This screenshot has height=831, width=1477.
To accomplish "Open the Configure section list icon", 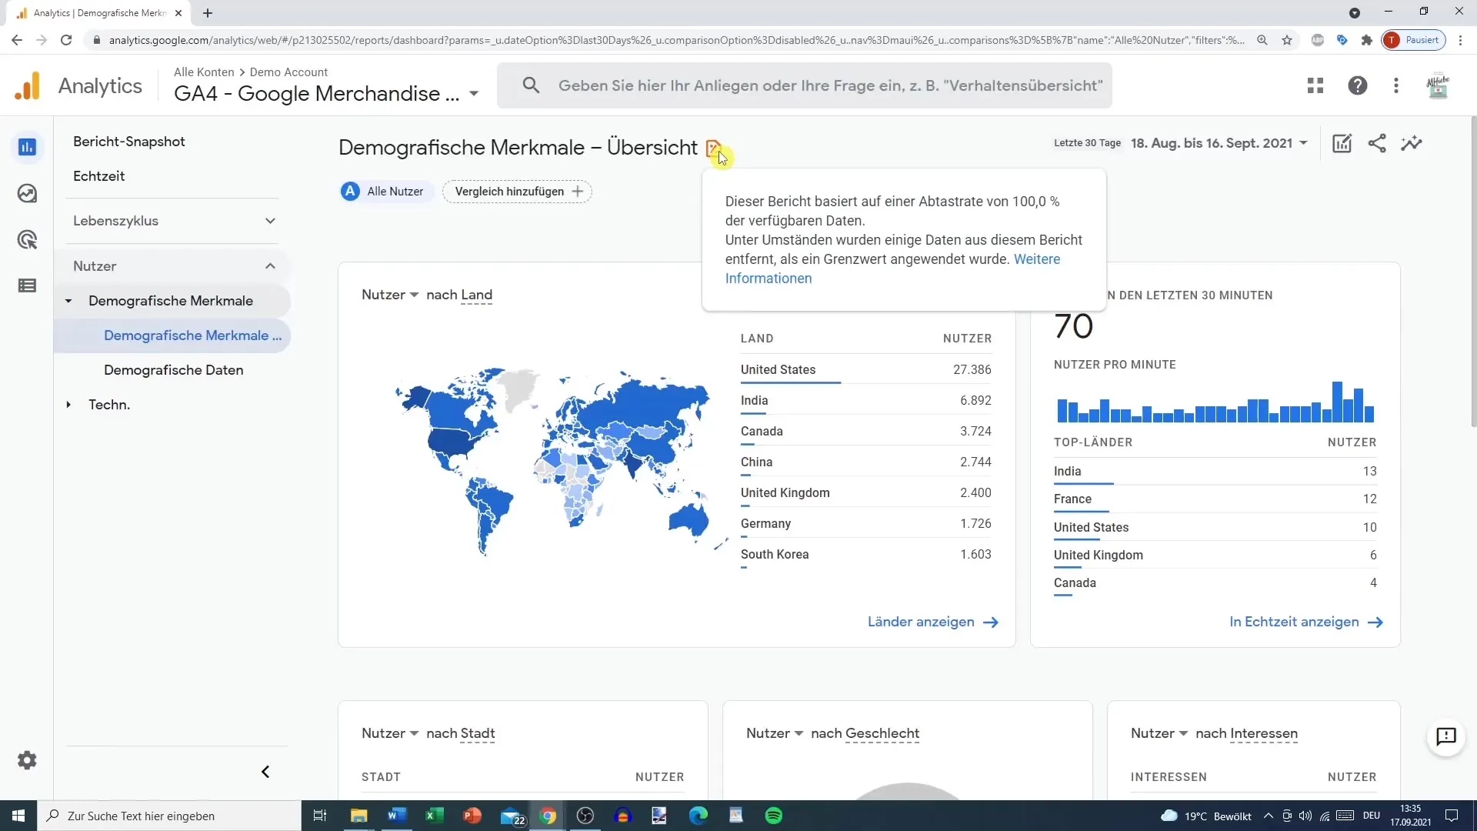I will [x=27, y=285].
